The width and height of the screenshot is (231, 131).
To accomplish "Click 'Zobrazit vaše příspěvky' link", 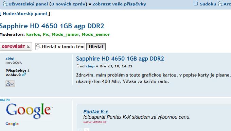I will tap(119, 4).
